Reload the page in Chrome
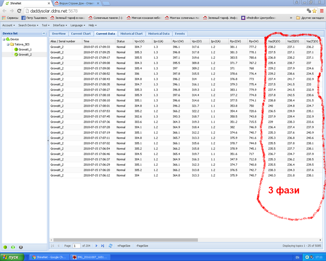The width and height of the screenshot is (326, 261). click(19, 11)
